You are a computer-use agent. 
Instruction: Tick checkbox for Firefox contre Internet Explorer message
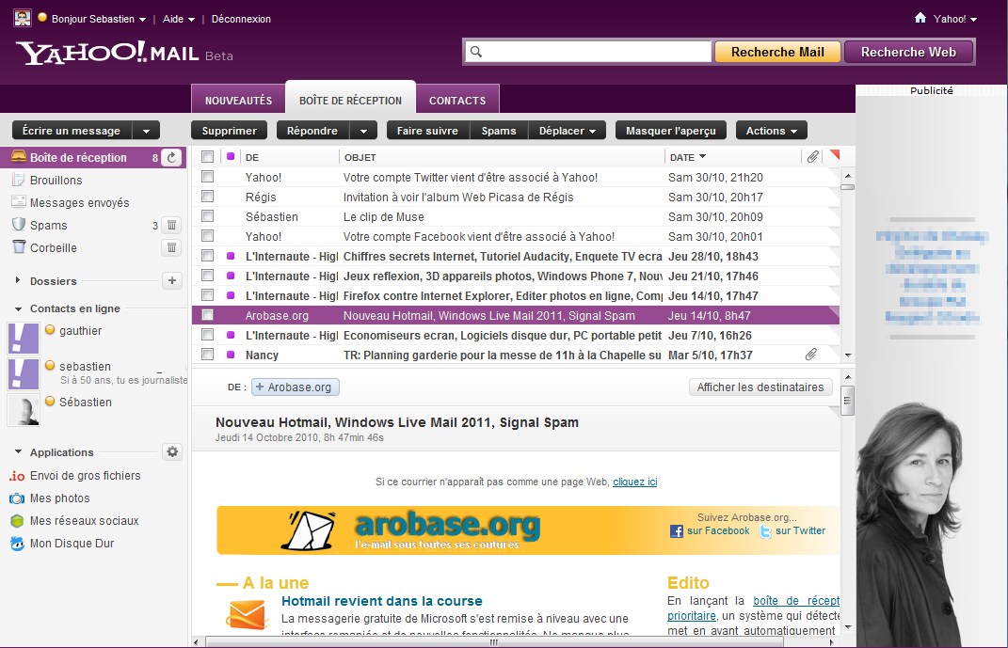[208, 294]
